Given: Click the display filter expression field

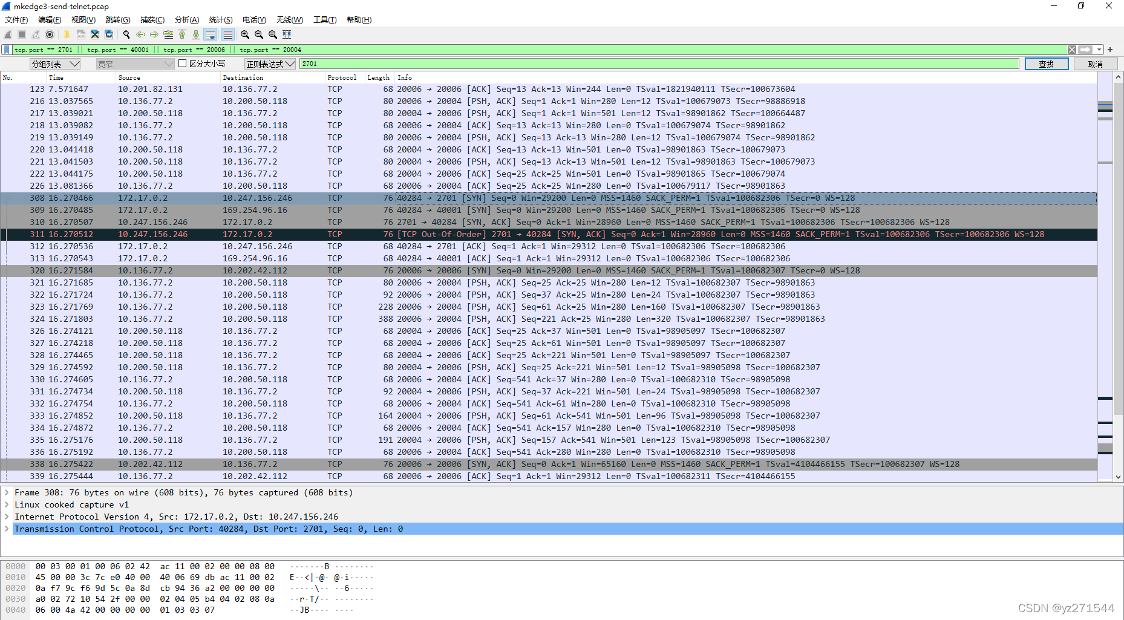Looking at the screenshot, I should pos(538,50).
